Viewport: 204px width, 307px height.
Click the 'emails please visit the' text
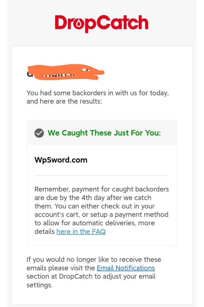click(x=61, y=268)
